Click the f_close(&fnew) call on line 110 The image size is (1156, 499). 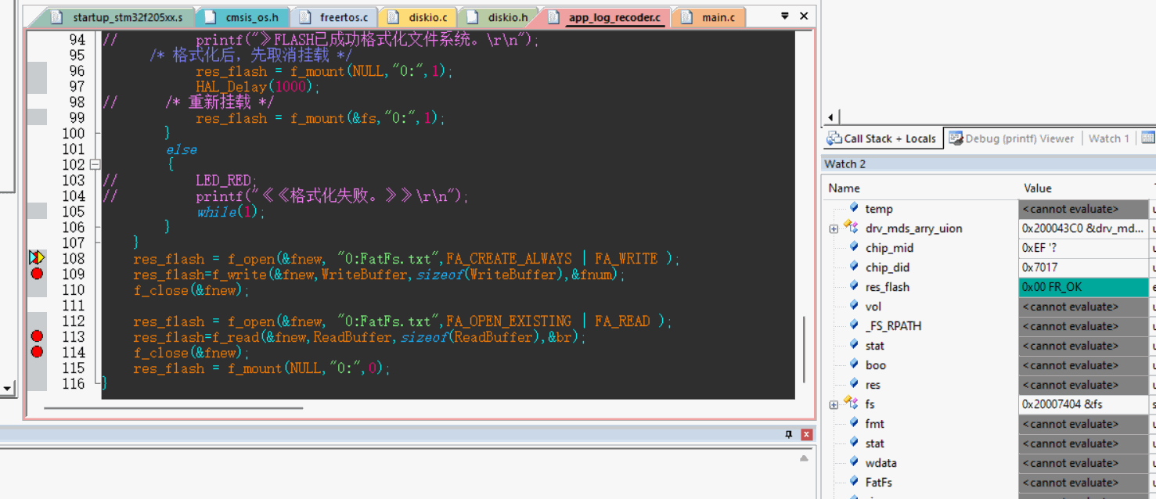pyautogui.click(x=191, y=290)
